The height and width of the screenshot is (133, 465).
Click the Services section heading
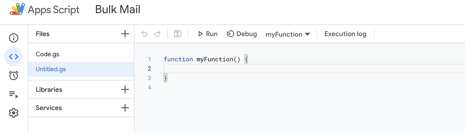click(49, 108)
